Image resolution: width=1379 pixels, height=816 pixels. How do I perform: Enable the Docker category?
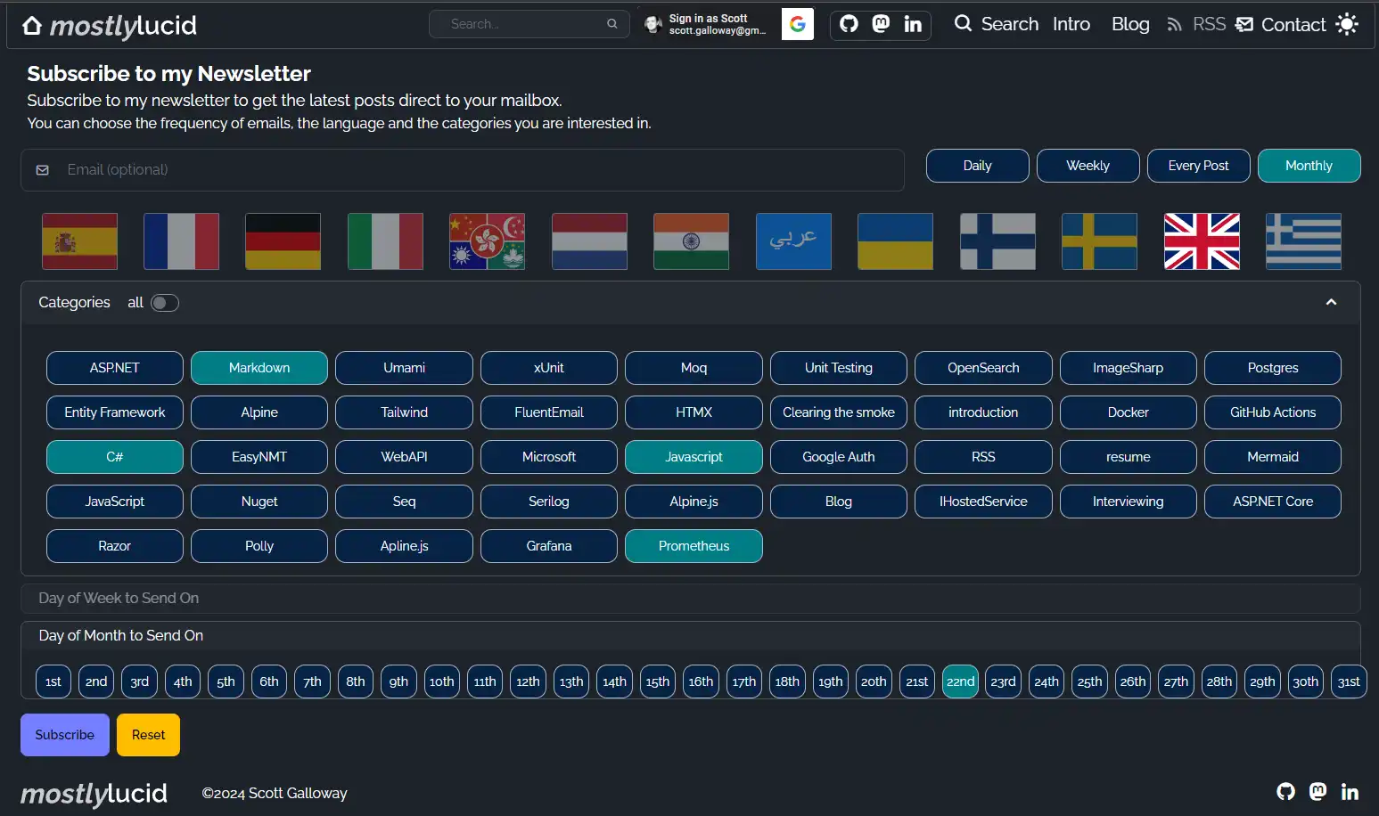(x=1128, y=412)
